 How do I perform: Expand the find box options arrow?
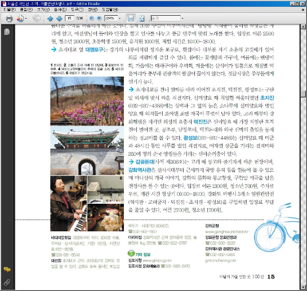coord(183,19)
